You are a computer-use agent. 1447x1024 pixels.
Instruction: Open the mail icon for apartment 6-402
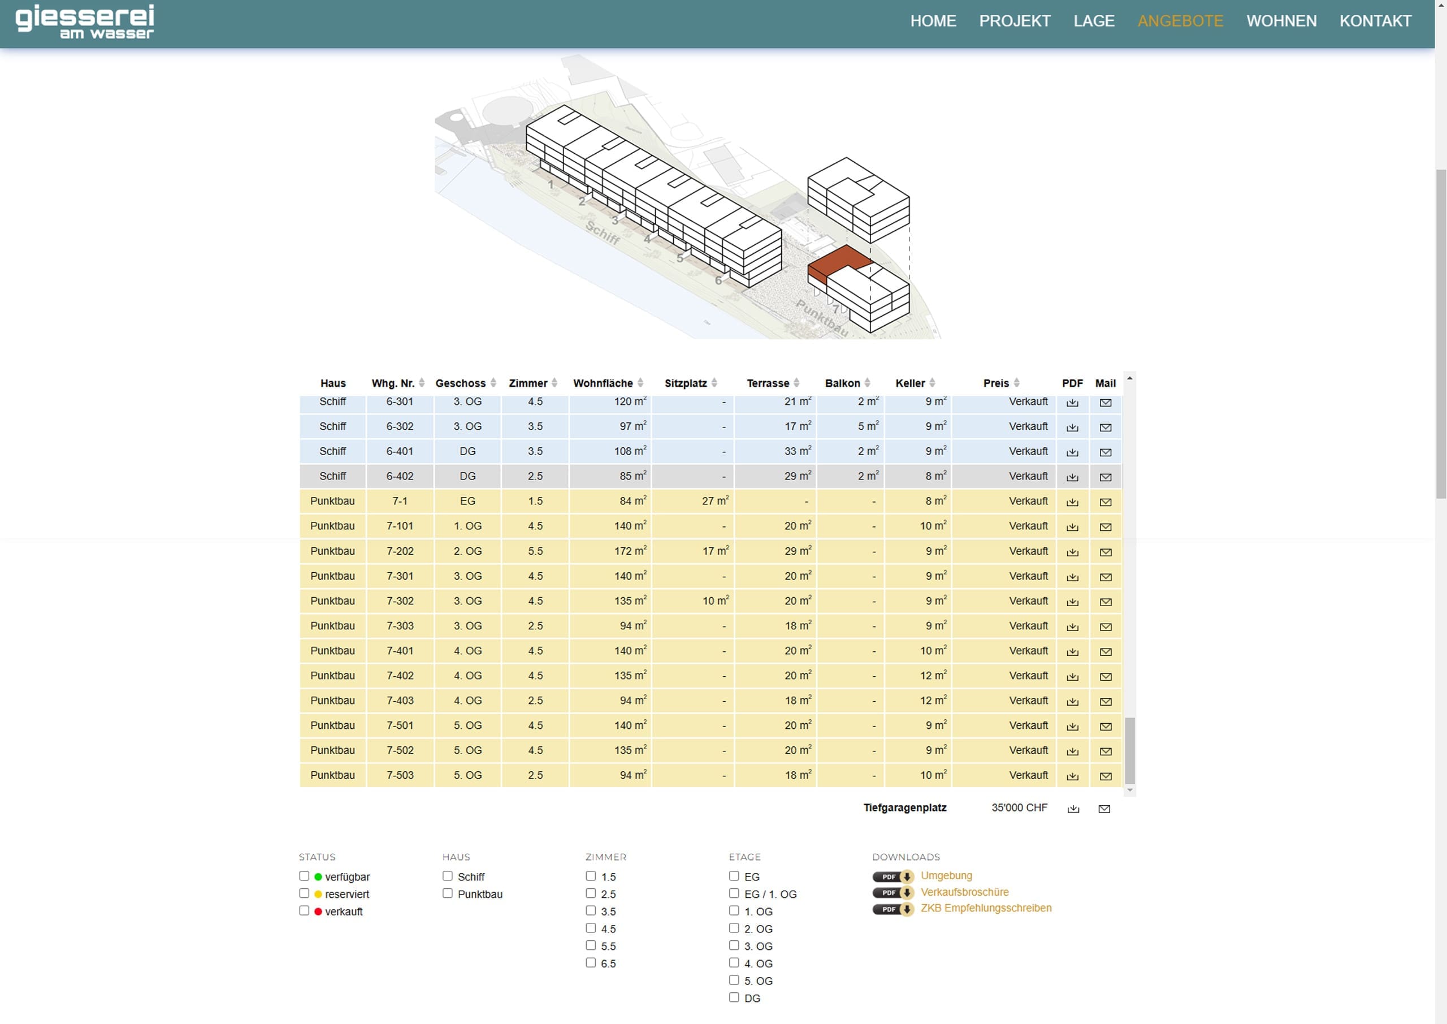(x=1106, y=478)
